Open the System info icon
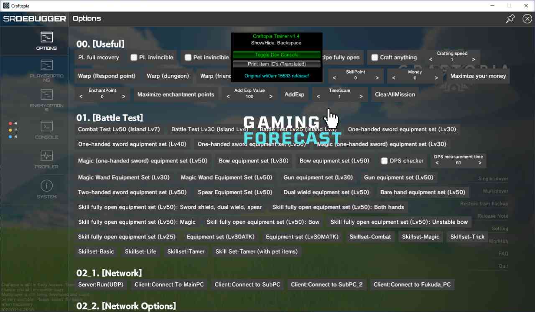The image size is (535, 312). coord(46,185)
